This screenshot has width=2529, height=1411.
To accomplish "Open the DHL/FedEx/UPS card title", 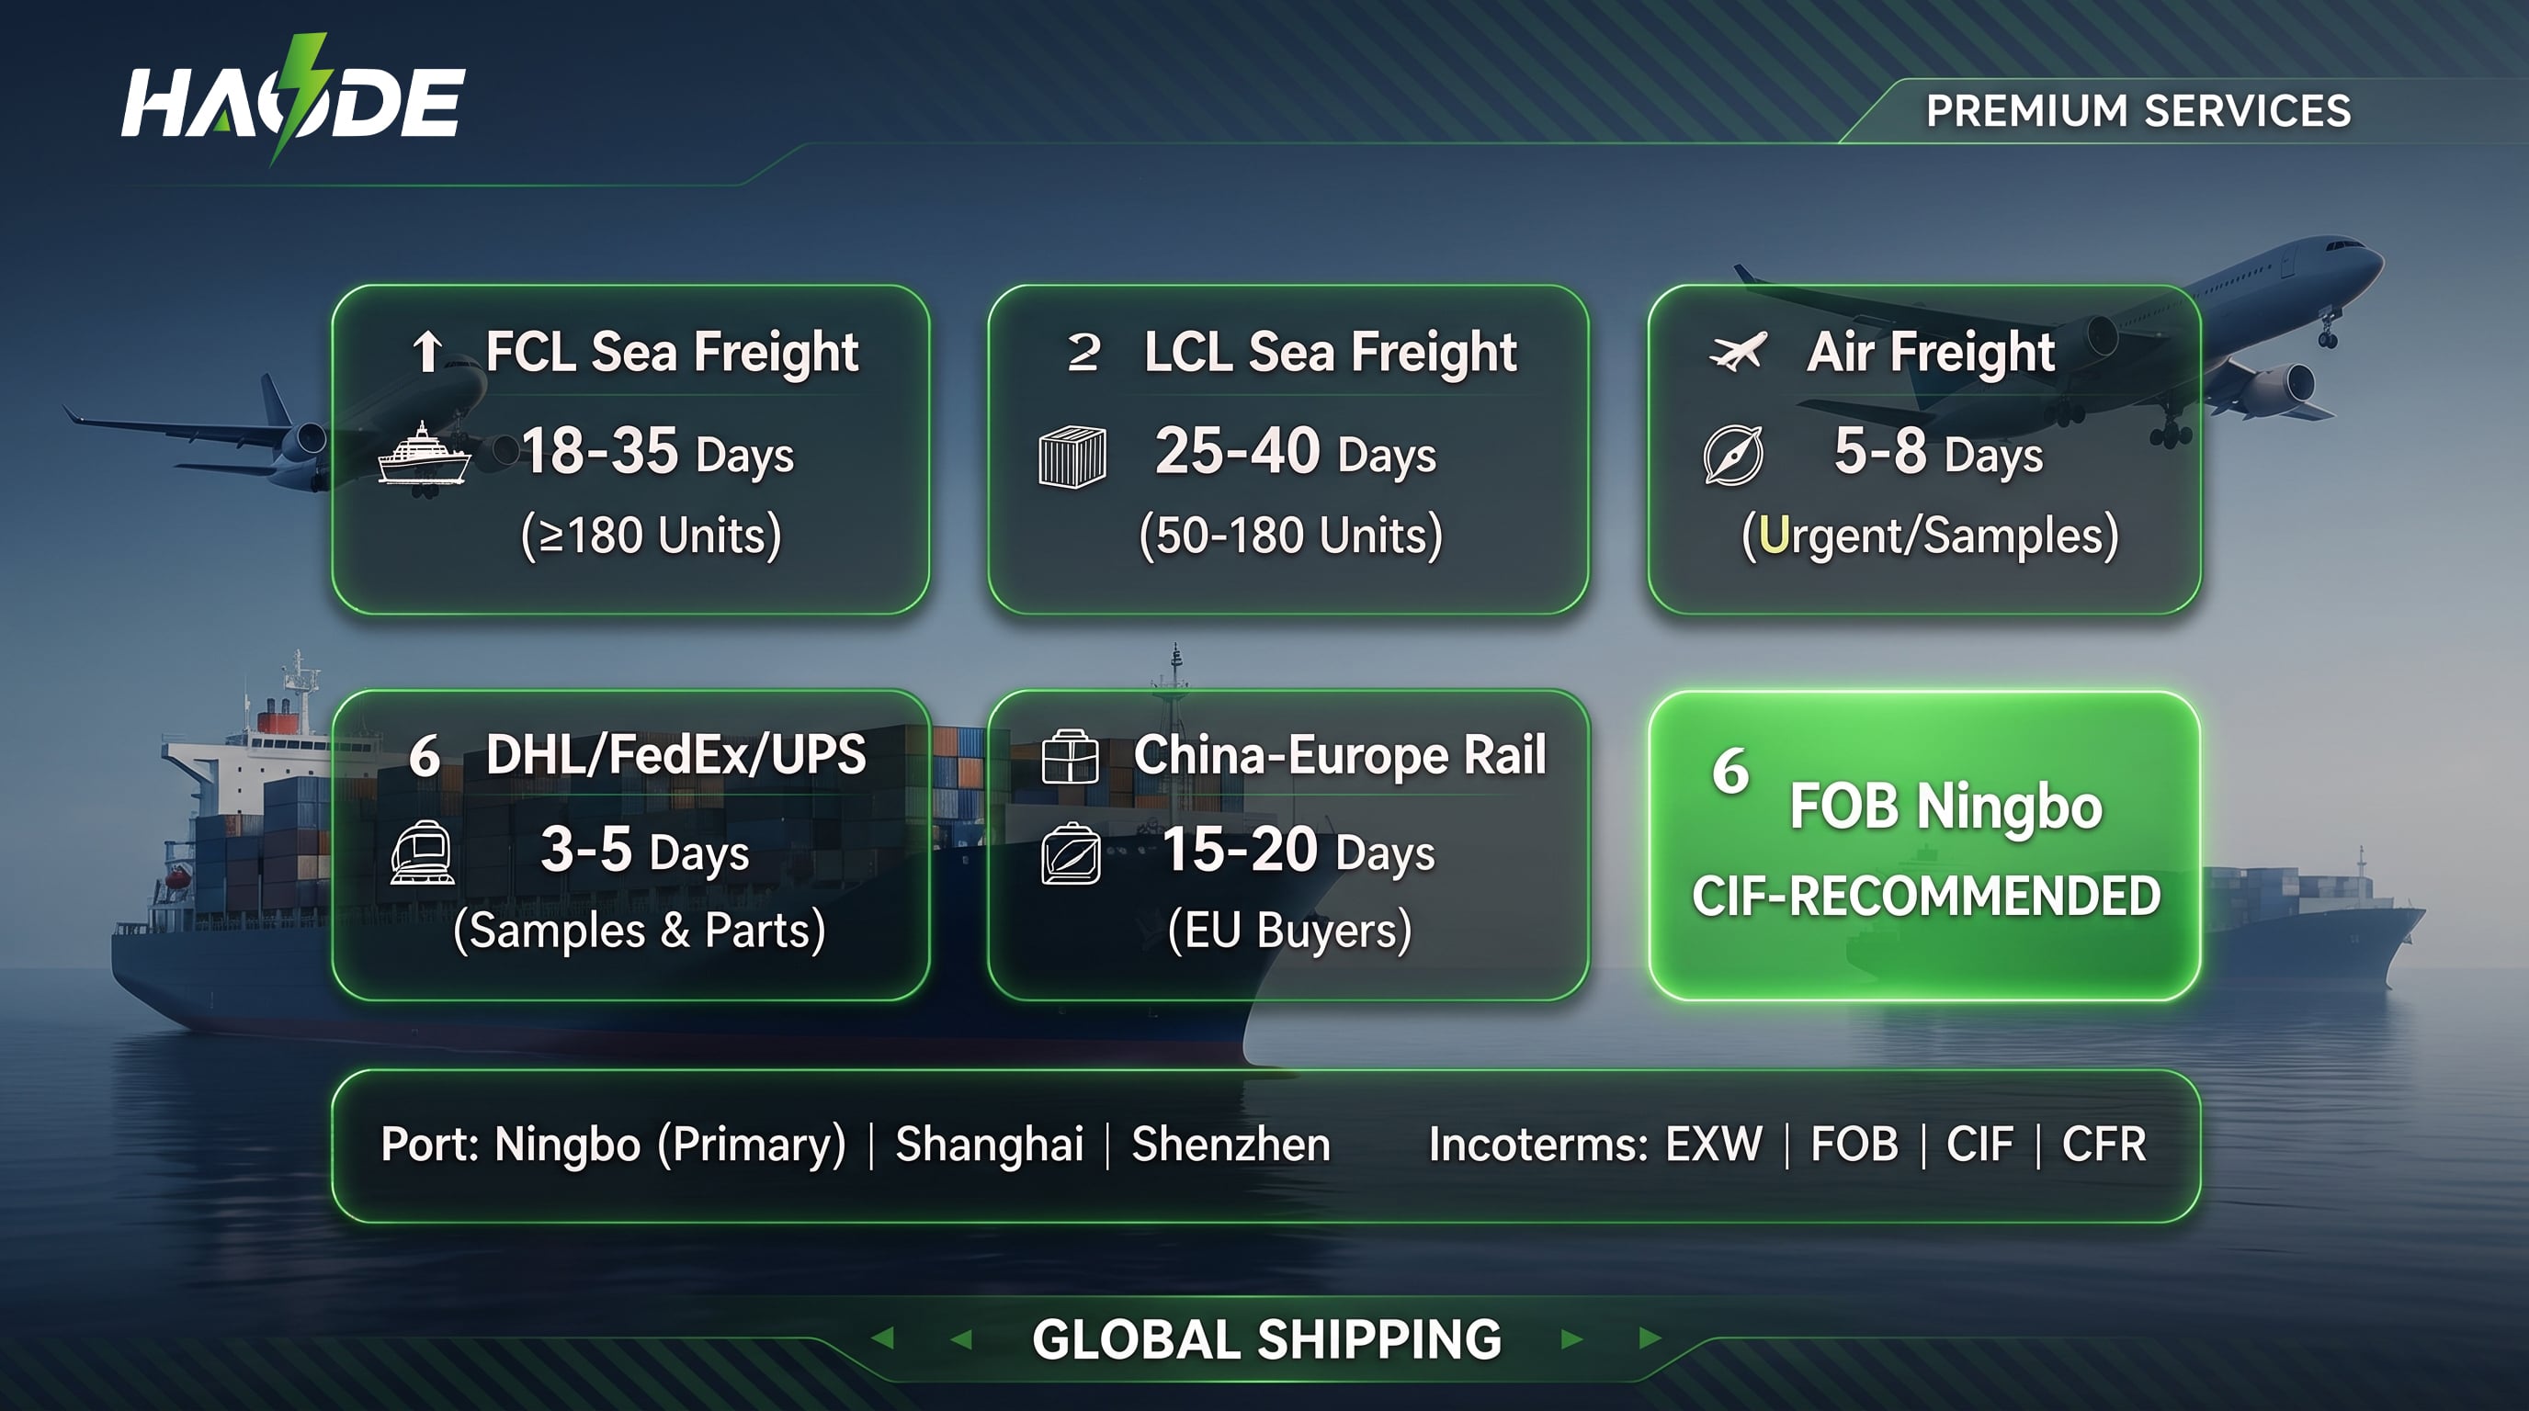I will tap(675, 755).
